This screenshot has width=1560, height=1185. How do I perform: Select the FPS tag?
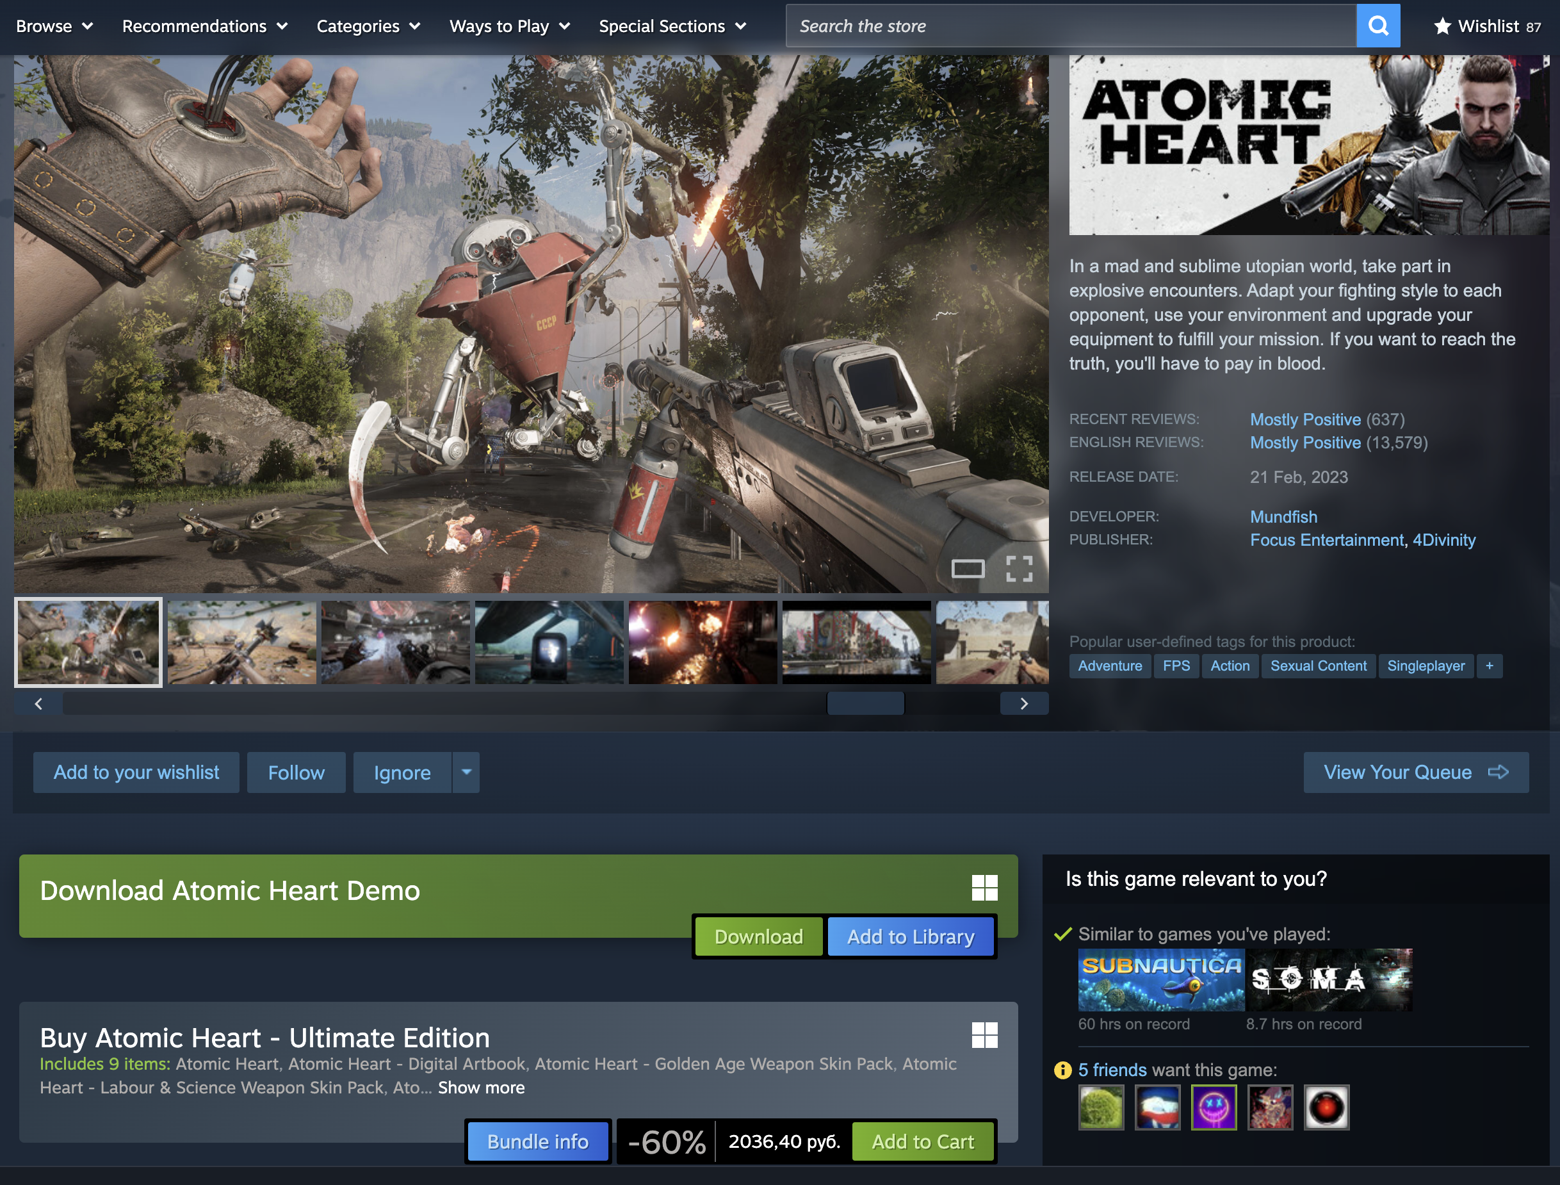click(x=1176, y=666)
